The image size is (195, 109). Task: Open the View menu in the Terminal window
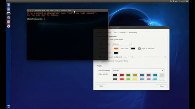point(51,11)
